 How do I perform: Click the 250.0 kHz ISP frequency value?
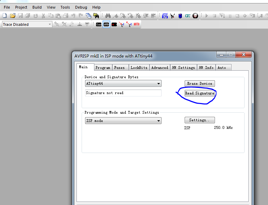(x=223, y=127)
